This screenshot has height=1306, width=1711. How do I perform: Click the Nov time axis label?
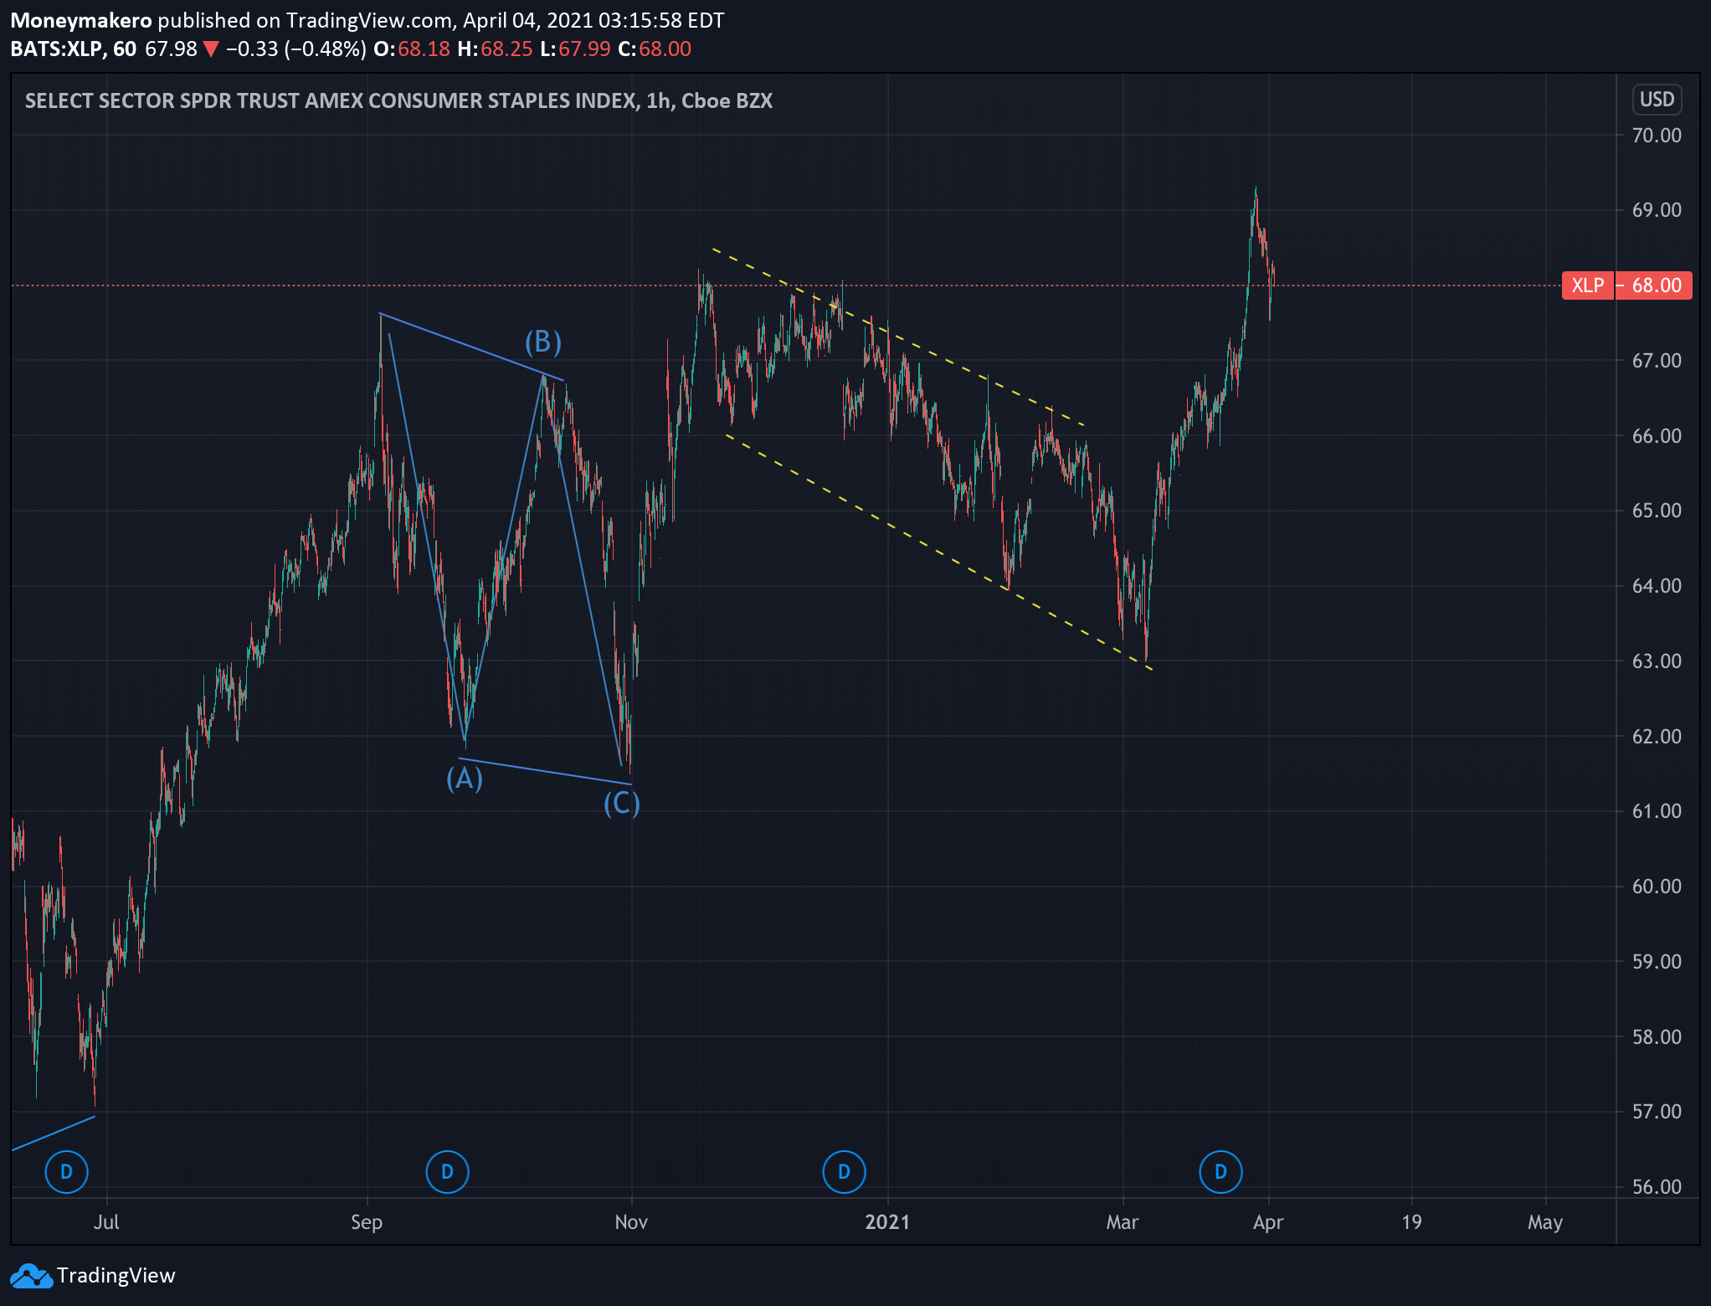[x=631, y=1222]
